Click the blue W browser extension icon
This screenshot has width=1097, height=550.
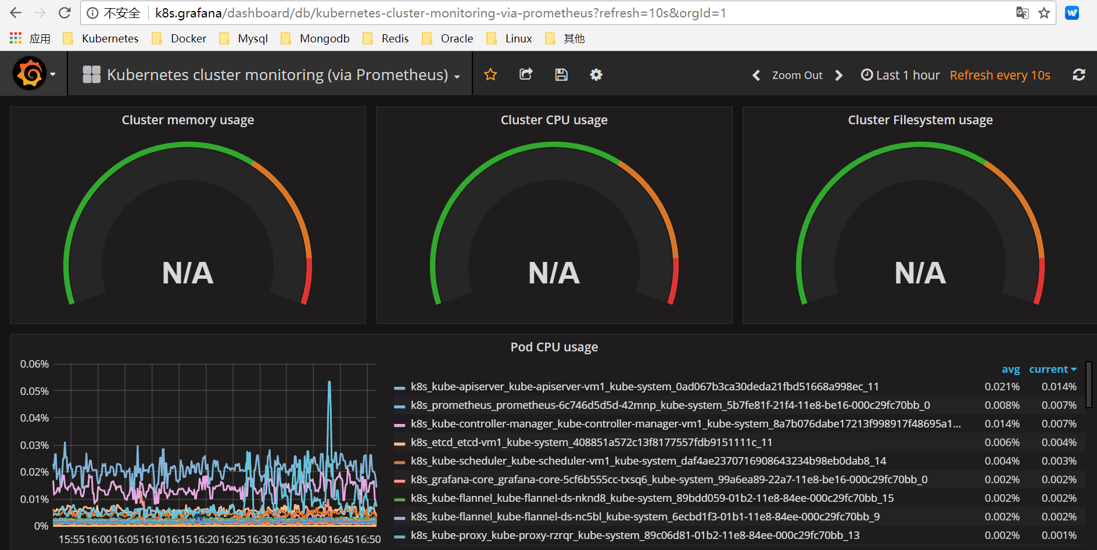tap(1072, 13)
